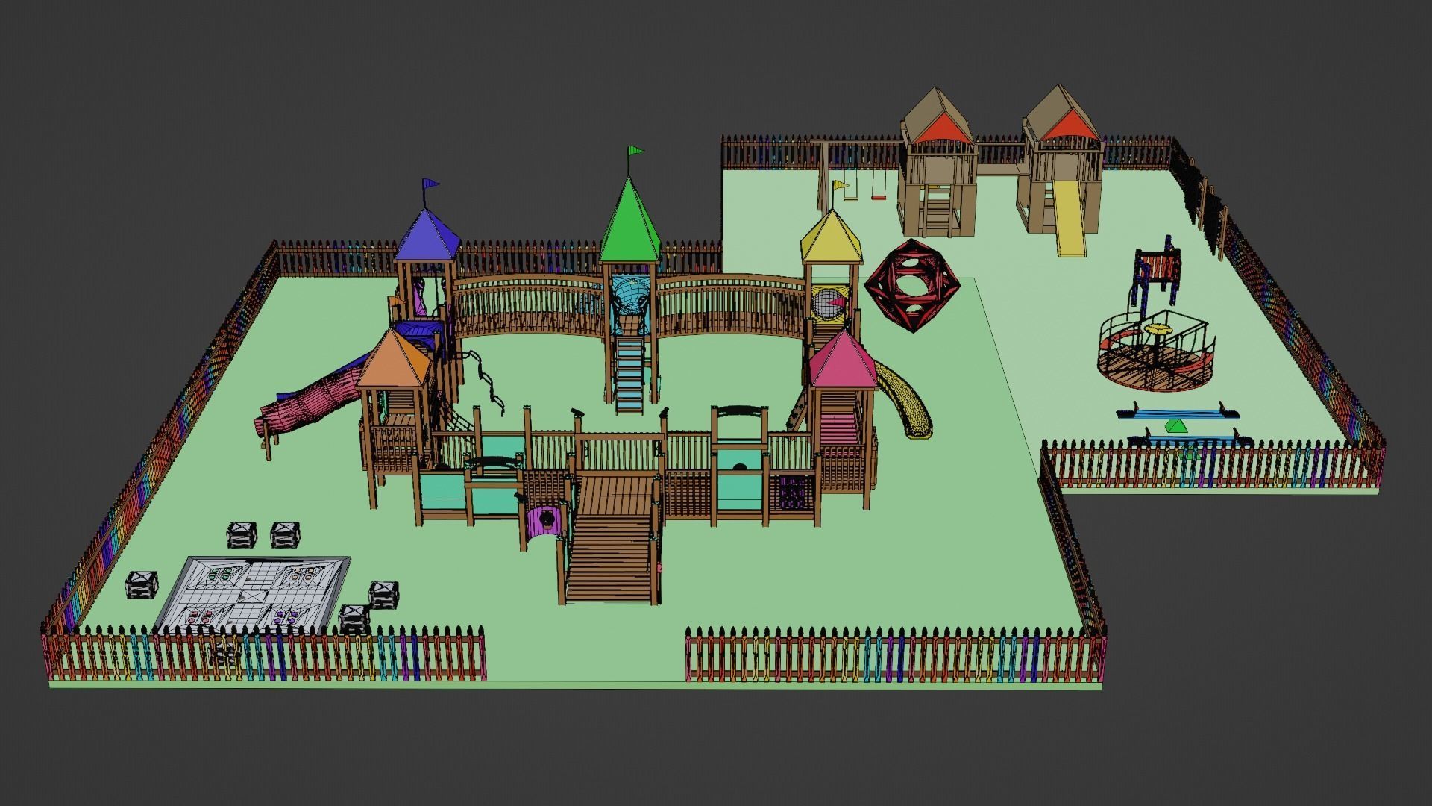Select the yellow curved slide by the pink tower

pyautogui.click(x=906, y=401)
